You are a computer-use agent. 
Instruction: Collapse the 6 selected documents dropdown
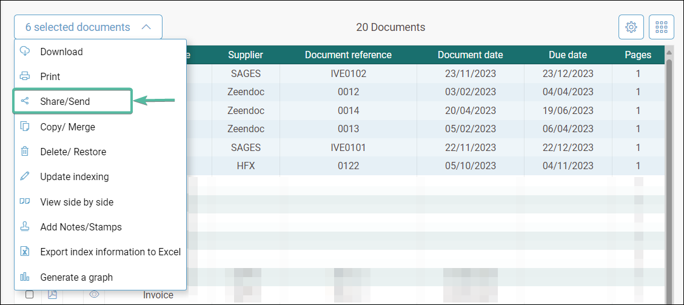pyautogui.click(x=88, y=27)
